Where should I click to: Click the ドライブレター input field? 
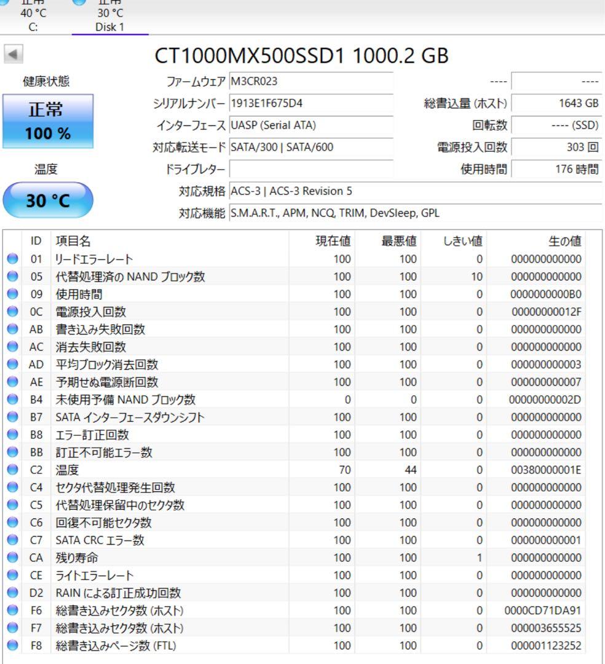[310, 168]
